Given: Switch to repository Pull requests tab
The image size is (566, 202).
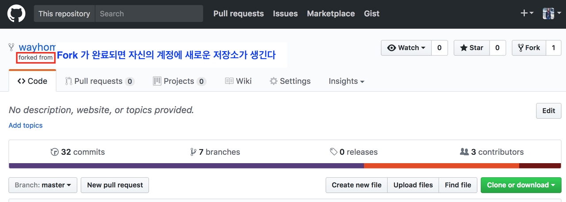Looking at the screenshot, I should [99, 81].
